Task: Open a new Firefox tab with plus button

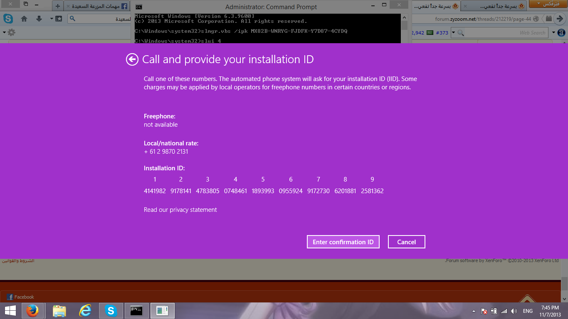Action: coord(58,6)
